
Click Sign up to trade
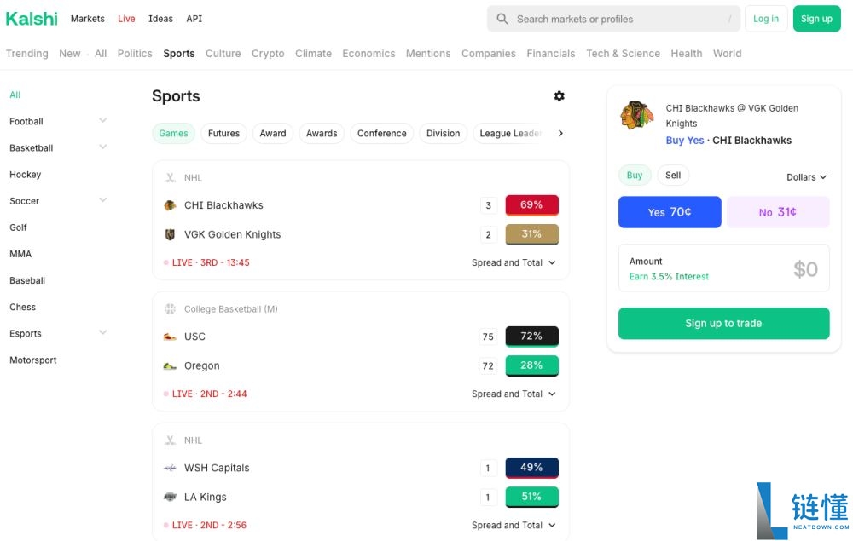(723, 324)
